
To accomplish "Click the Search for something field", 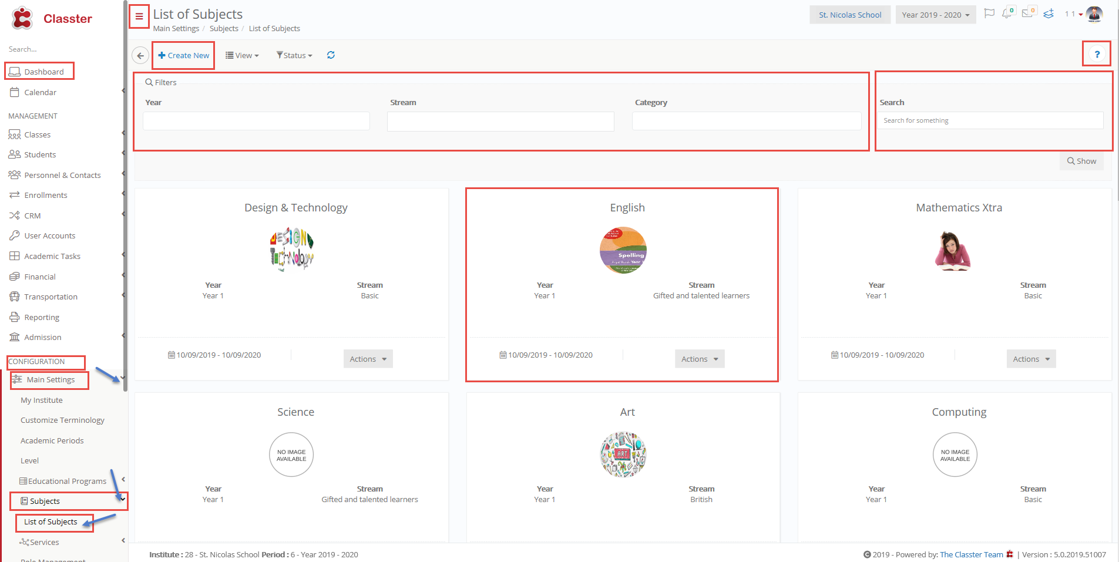I will pyautogui.click(x=990, y=120).
